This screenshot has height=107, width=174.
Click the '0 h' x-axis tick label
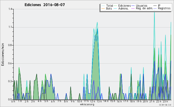point(13,102)
